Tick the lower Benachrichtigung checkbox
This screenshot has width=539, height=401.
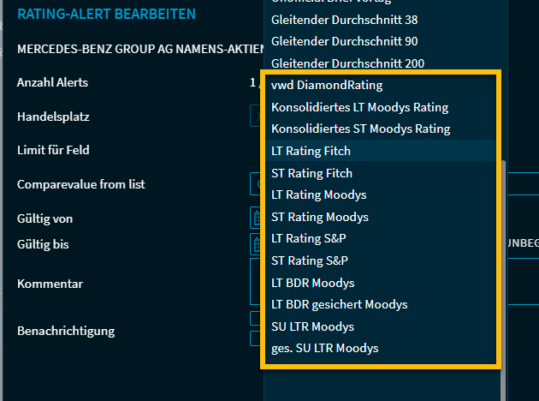coord(255,338)
